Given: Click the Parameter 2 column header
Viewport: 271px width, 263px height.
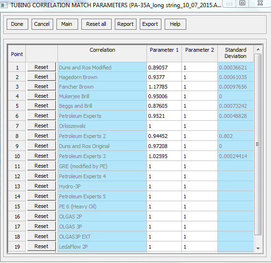Looking at the screenshot, I should coord(200,53).
